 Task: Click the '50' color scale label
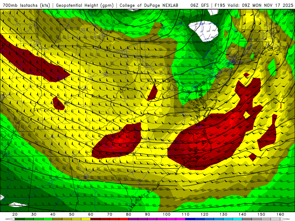pyautogui.click(x=72, y=214)
